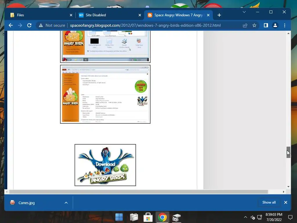Click the page scroll up arrow

(x=288, y=33)
